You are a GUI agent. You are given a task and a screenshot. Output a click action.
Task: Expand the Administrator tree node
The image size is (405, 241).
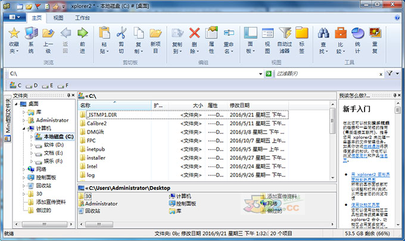point(24,120)
